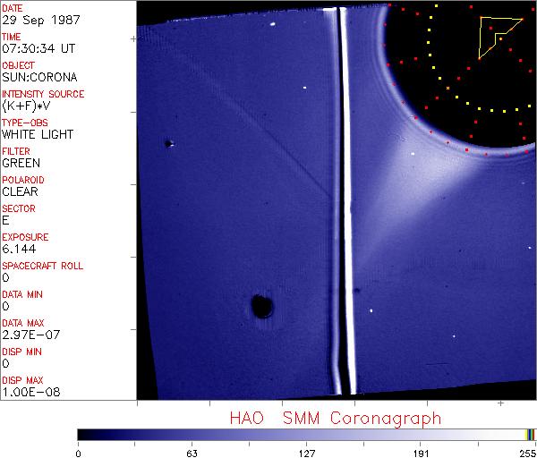Click the yellow triangle outline marker

coord(500,38)
